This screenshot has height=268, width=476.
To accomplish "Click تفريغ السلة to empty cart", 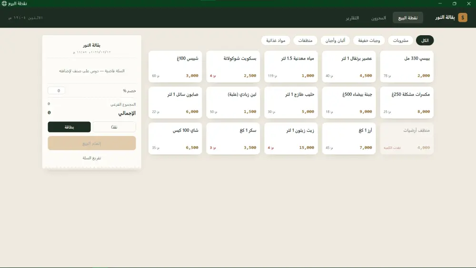I will [x=92, y=158].
